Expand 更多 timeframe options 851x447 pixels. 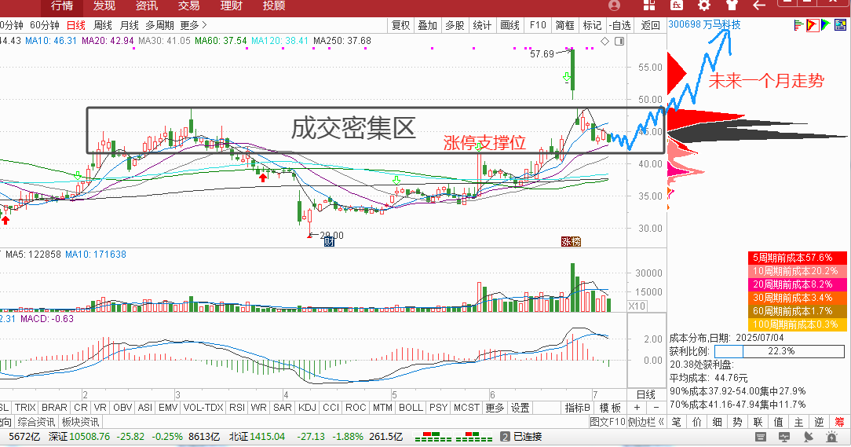(194, 25)
